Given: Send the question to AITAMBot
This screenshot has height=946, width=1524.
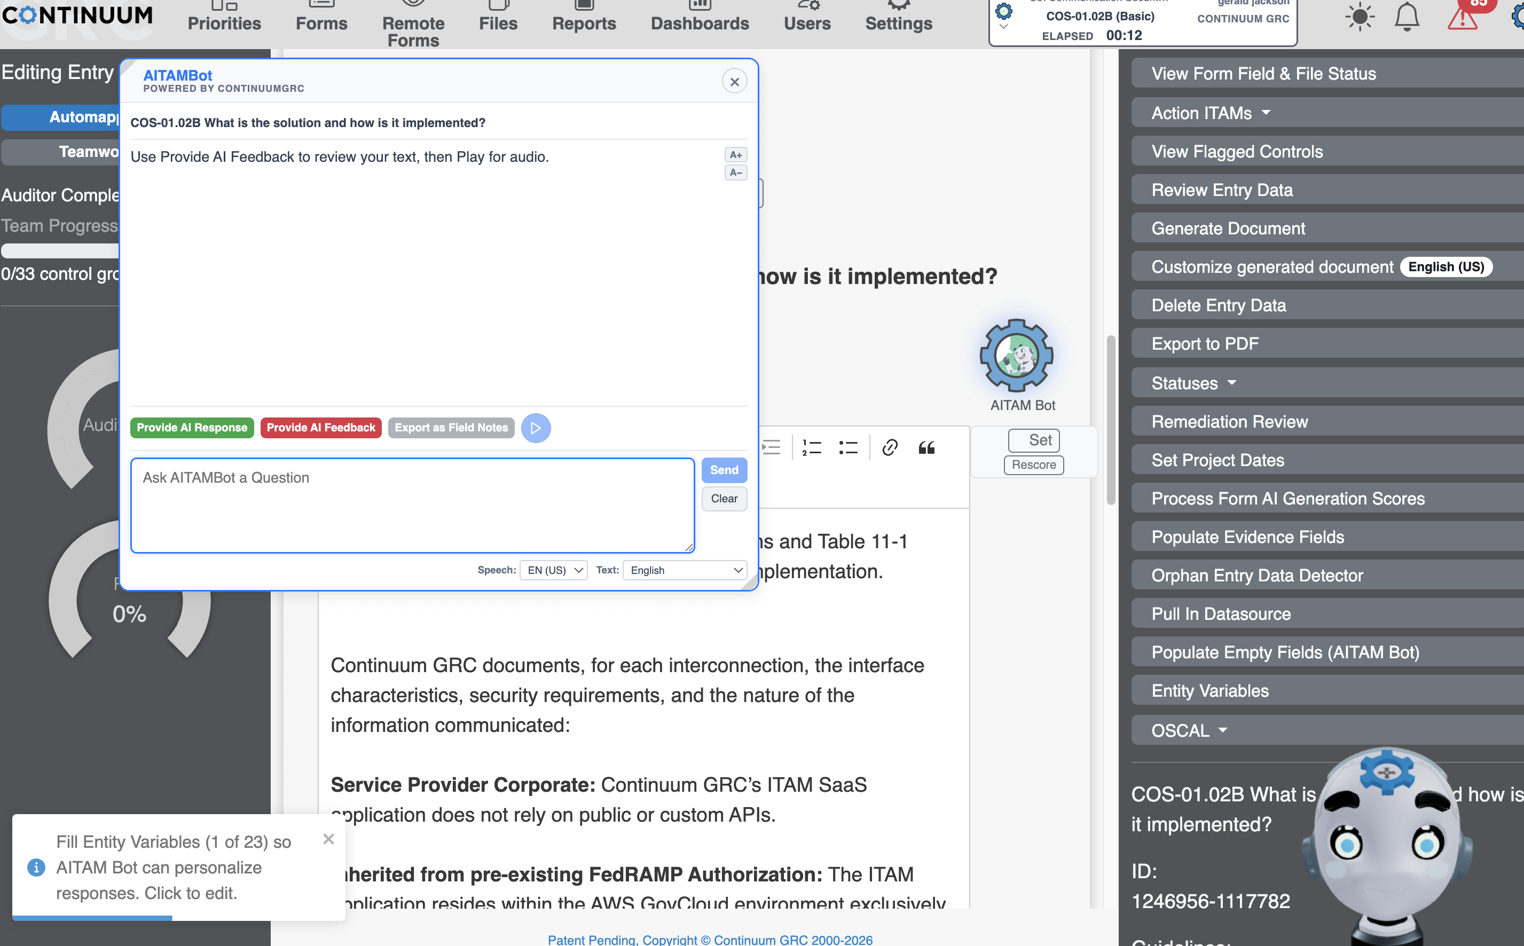Looking at the screenshot, I should (x=724, y=470).
